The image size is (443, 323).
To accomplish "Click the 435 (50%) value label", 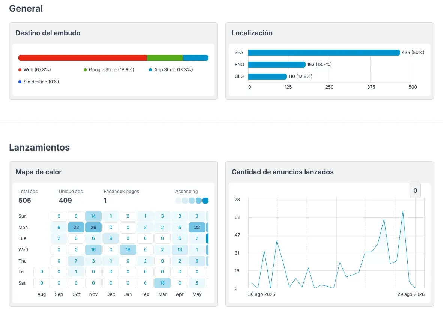I will point(413,53).
